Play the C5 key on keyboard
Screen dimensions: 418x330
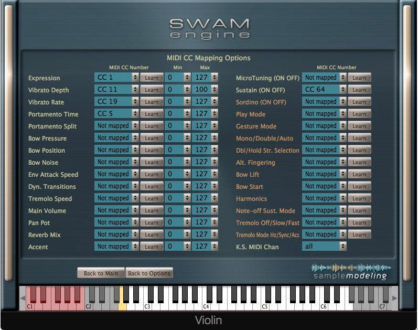(265, 306)
